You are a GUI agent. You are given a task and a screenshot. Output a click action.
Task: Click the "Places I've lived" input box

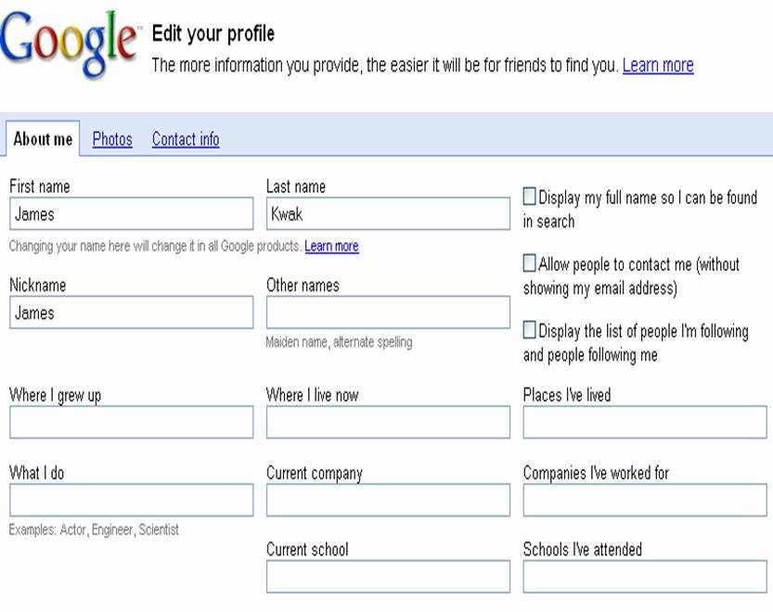[643, 422]
